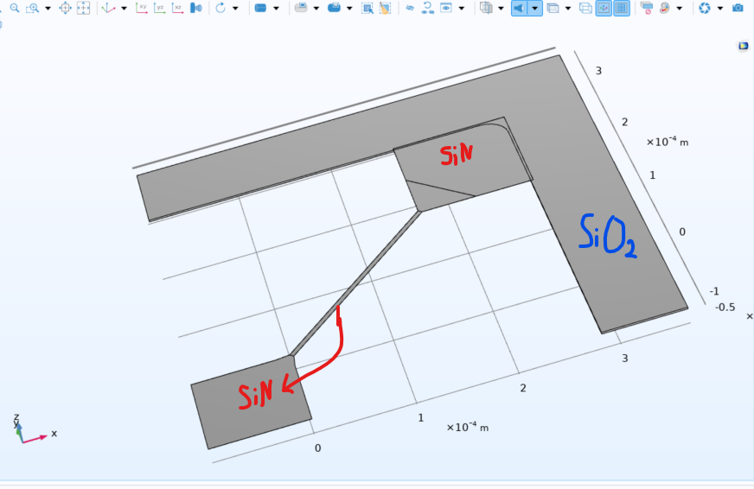Take a snapshot with the camera icon
This screenshot has height=489, width=754.
(x=738, y=8)
